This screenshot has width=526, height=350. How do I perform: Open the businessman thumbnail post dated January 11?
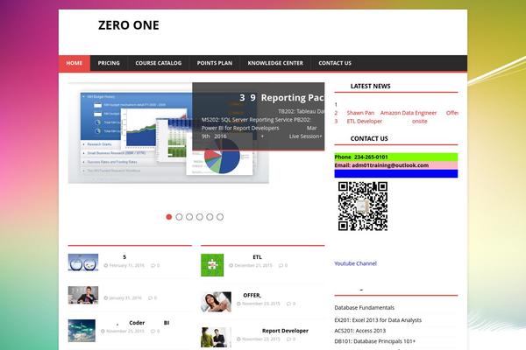83,295
